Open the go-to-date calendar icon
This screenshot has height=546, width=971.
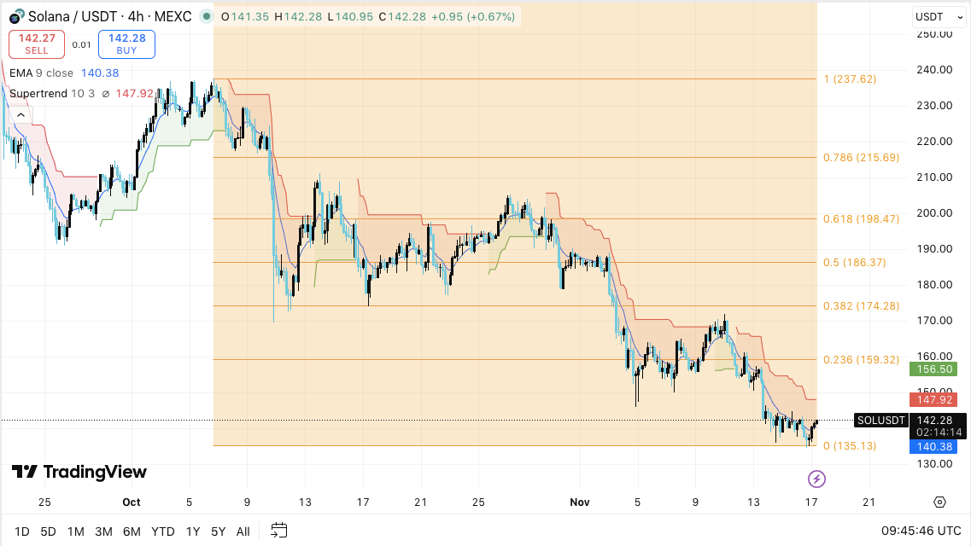279,531
